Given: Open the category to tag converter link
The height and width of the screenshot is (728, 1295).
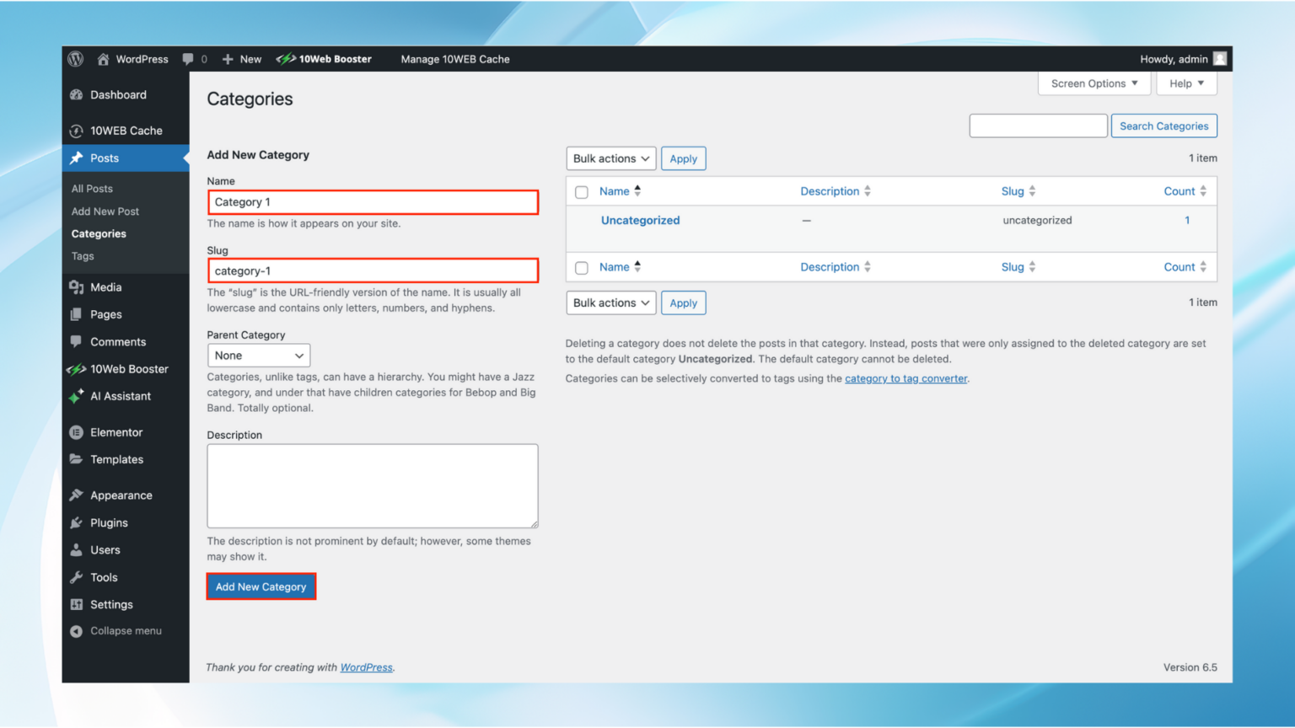Looking at the screenshot, I should click(905, 378).
